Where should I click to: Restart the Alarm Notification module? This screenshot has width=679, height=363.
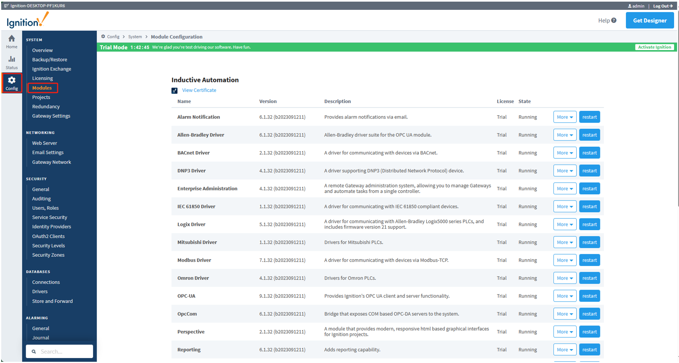click(x=590, y=117)
